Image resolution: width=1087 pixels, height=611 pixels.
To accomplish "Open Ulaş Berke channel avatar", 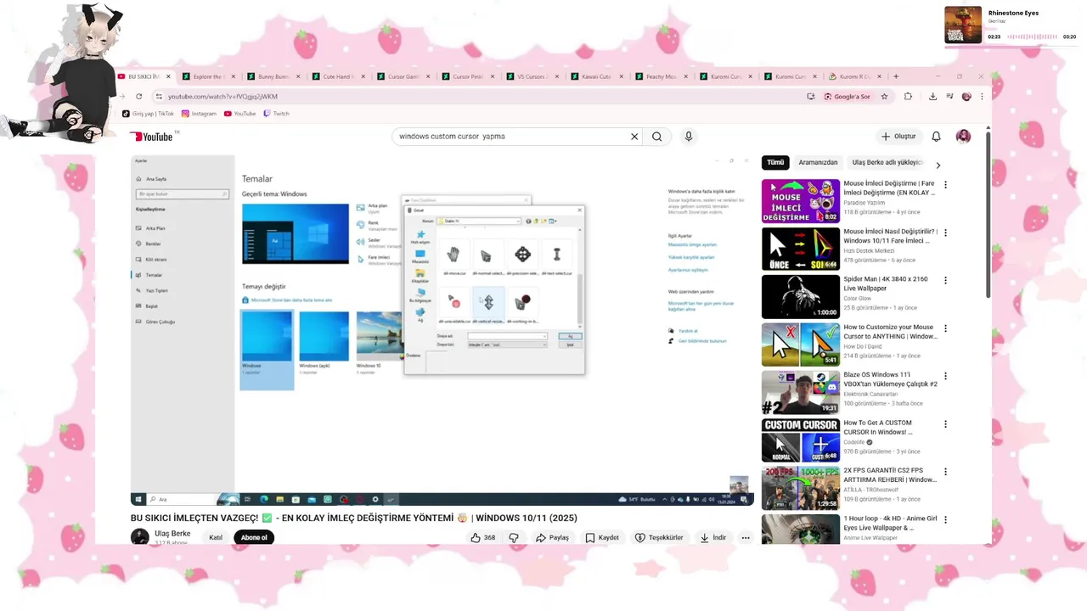I will tap(139, 536).
